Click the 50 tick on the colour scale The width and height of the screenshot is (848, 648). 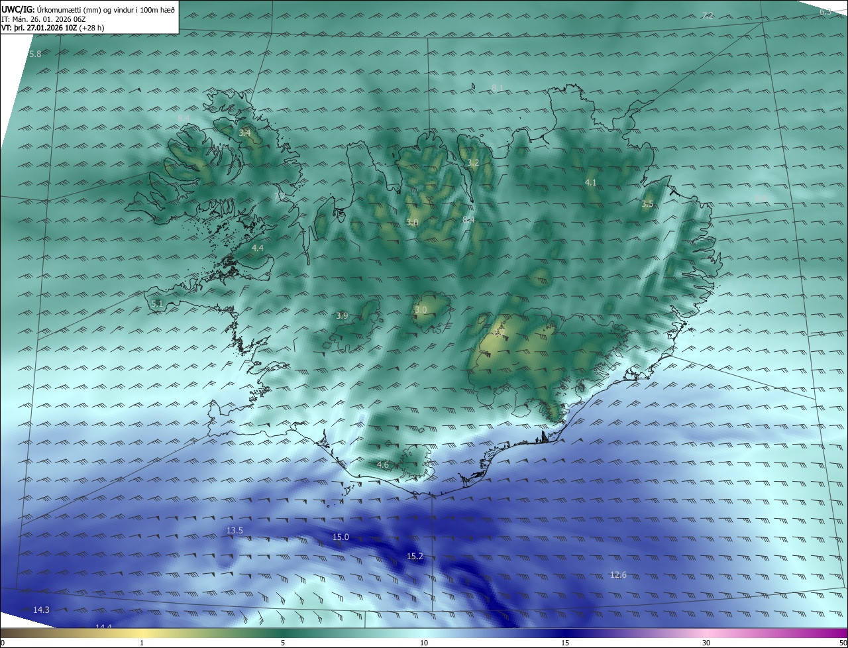[843, 643]
